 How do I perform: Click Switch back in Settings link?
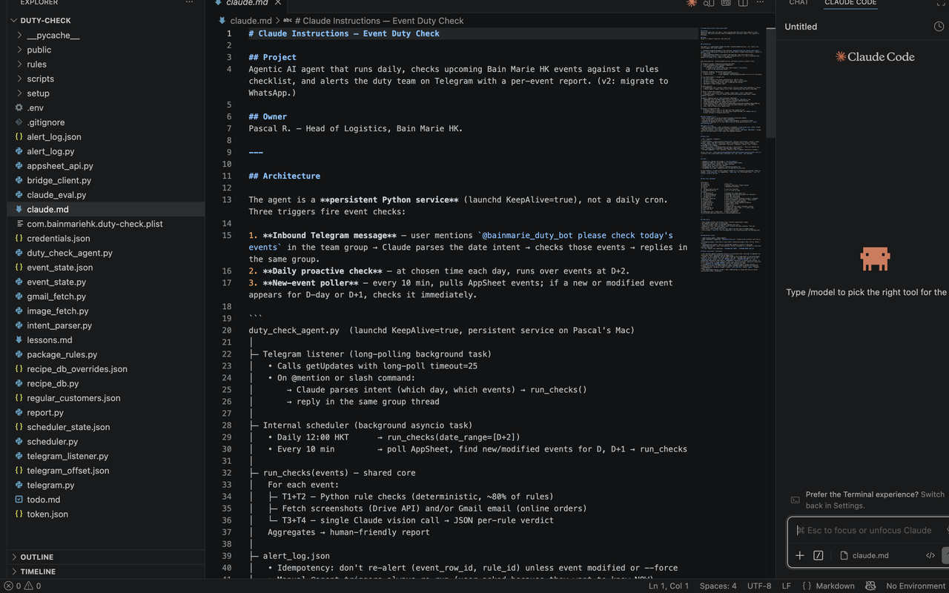875,500
